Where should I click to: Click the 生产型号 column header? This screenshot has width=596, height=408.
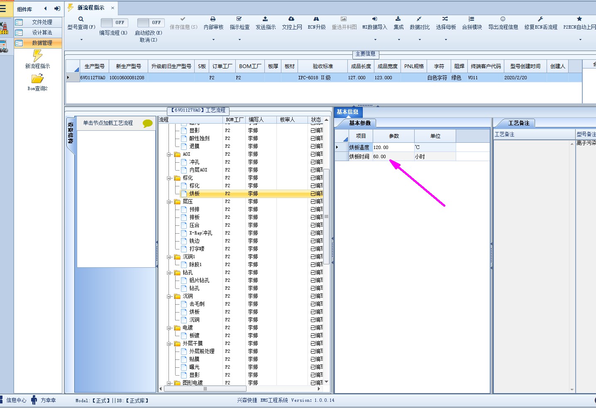94,66
